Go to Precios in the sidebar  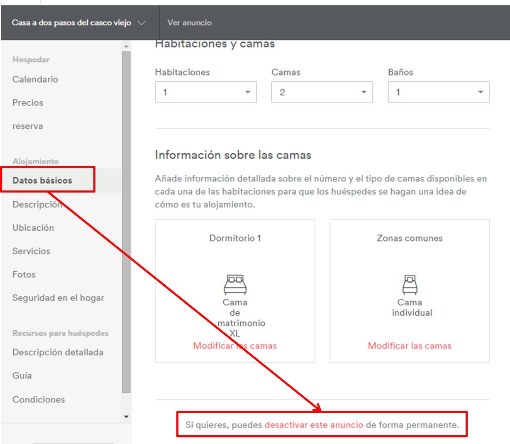click(x=28, y=102)
